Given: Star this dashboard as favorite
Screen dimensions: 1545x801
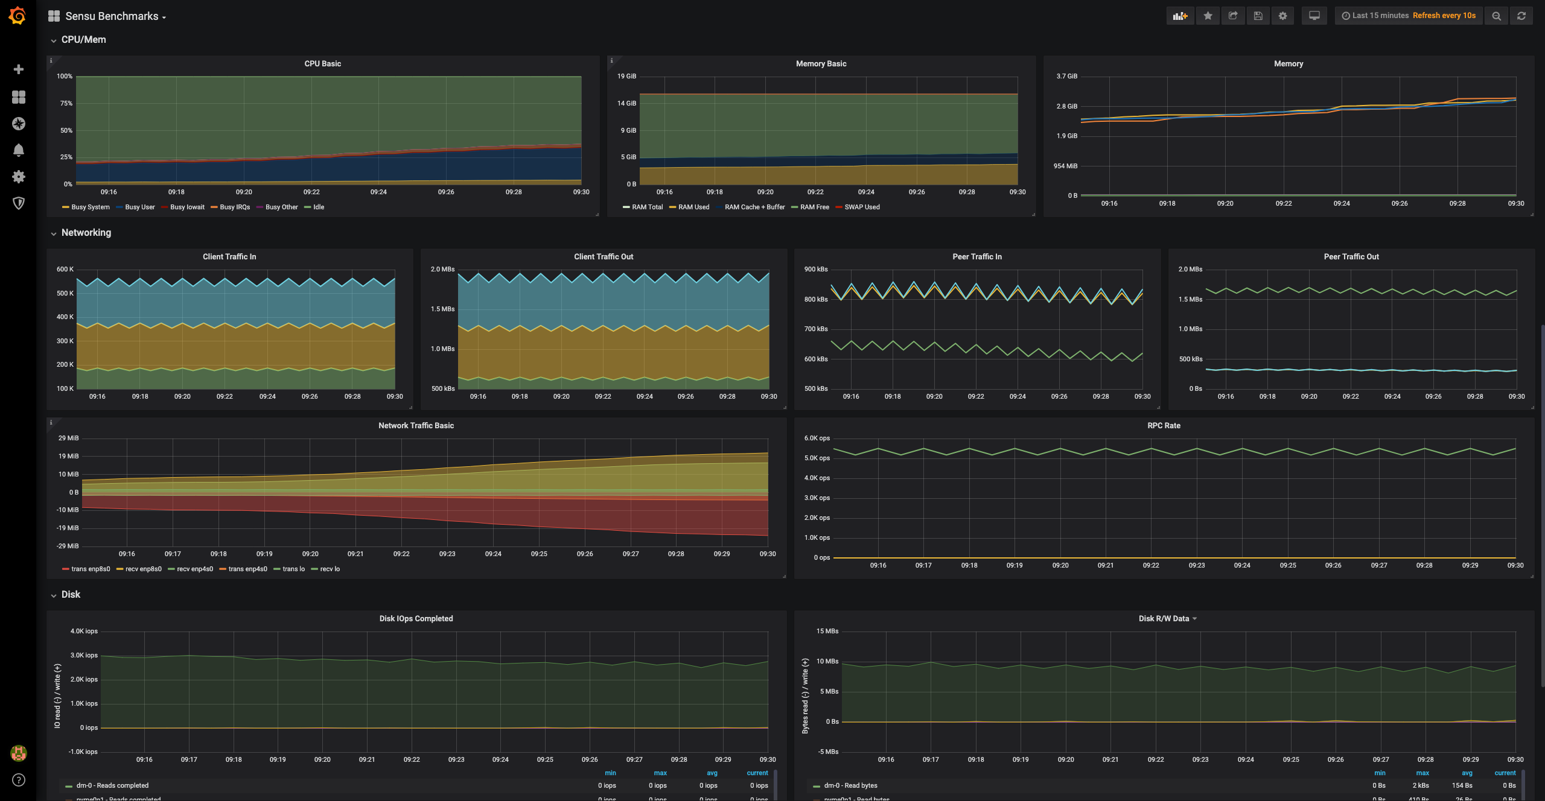Looking at the screenshot, I should pyautogui.click(x=1208, y=16).
